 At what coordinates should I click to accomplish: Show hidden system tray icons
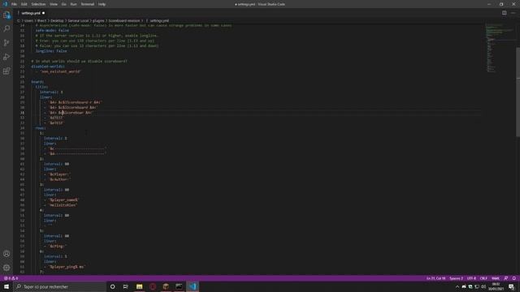[457, 286]
